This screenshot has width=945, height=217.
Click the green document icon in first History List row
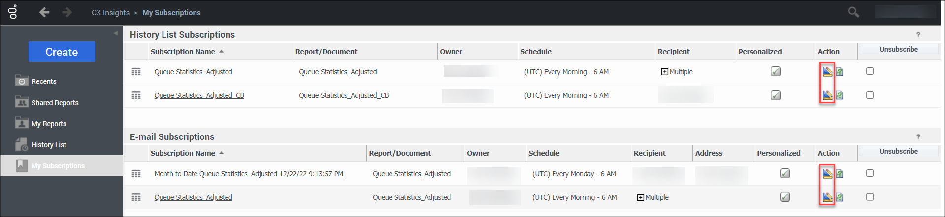coord(840,72)
